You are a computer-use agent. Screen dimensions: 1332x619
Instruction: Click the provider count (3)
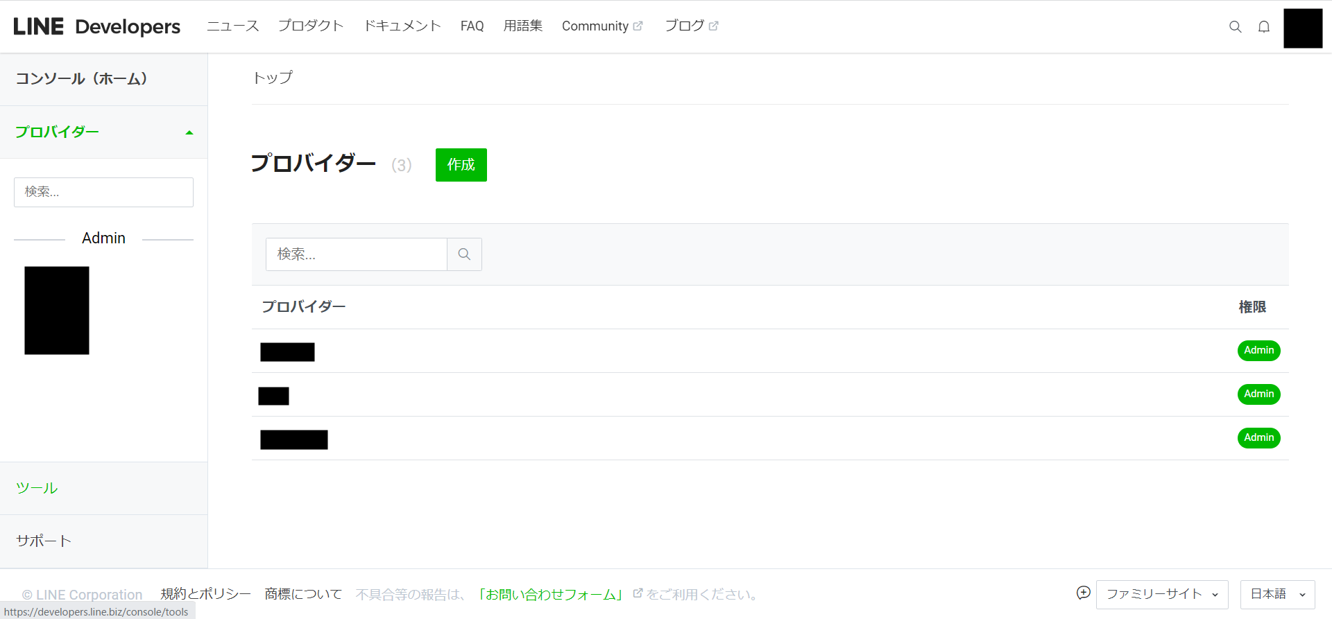point(402,165)
